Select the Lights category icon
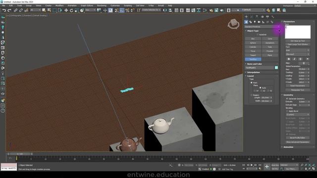Image resolution: width=317 pixels, height=178 pixels. point(255,22)
